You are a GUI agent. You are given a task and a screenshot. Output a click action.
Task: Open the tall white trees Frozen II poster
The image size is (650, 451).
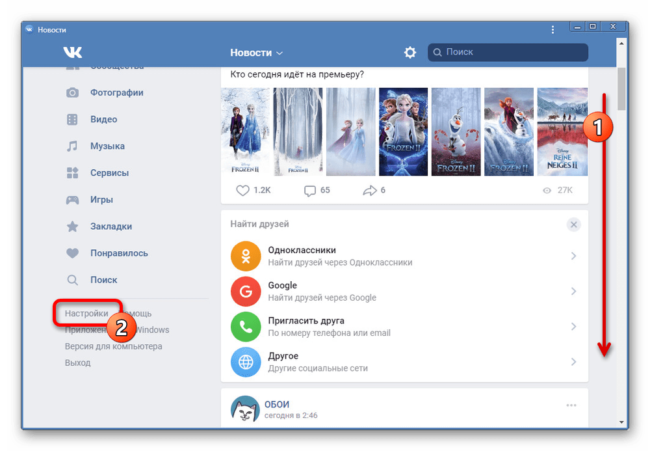298,132
